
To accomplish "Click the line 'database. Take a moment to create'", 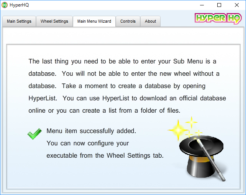I will [117, 86].
